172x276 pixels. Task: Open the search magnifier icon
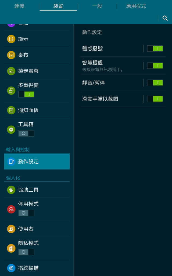(x=165, y=18)
